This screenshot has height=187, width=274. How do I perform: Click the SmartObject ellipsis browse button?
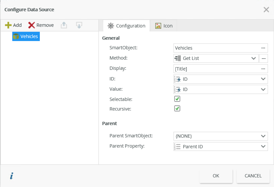click(x=263, y=48)
